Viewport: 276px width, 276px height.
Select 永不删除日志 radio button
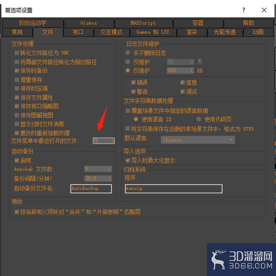(x=128, y=53)
